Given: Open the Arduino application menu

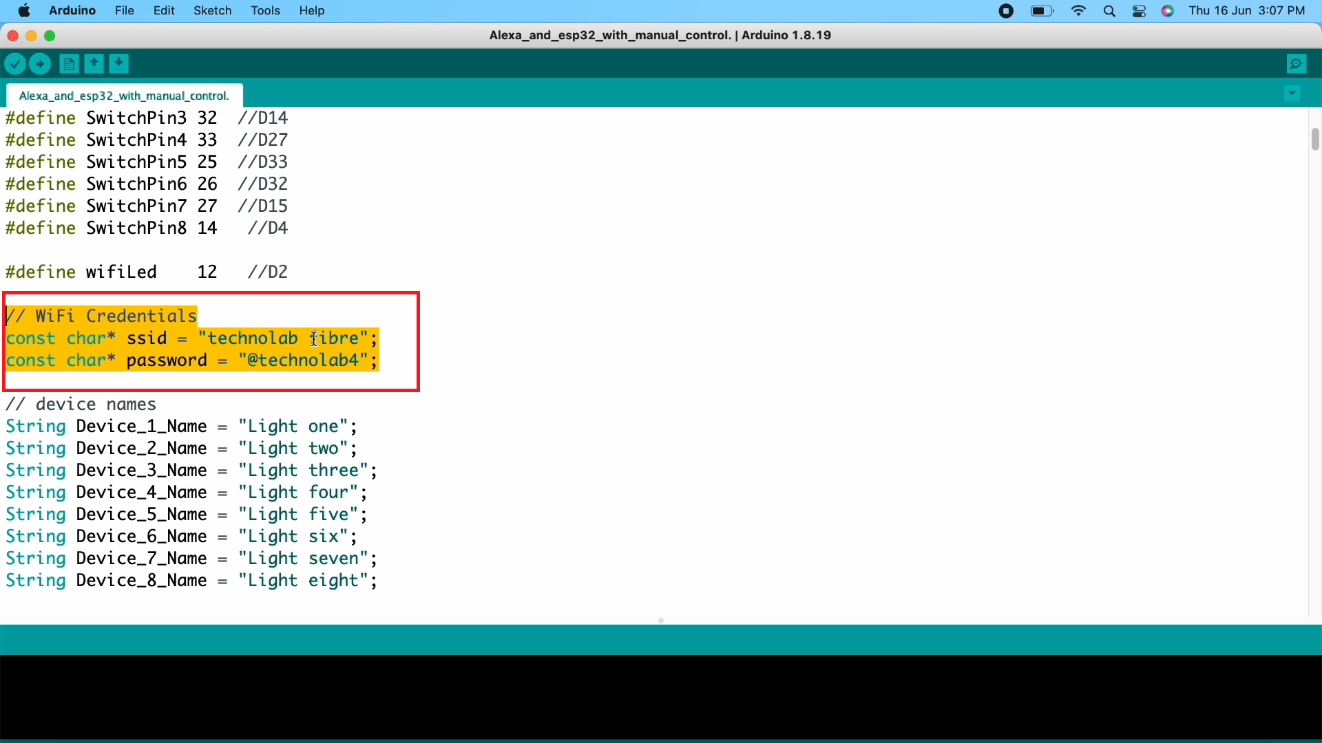Looking at the screenshot, I should (x=72, y=10).
